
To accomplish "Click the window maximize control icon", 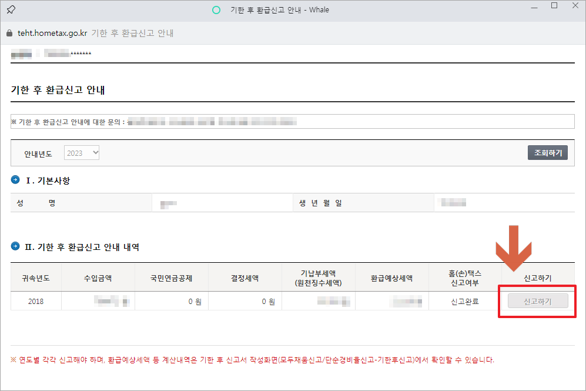I will click(553, 6).
